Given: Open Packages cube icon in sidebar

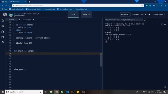Looking at the screenshot, I should (3, 26).
